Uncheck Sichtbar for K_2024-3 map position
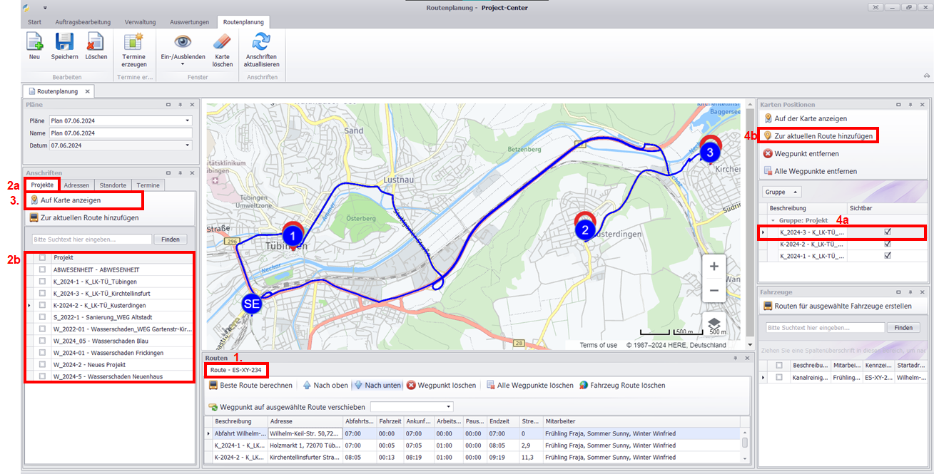The height and width of the screenshot is (474, 934). click(x=887, y=232)
